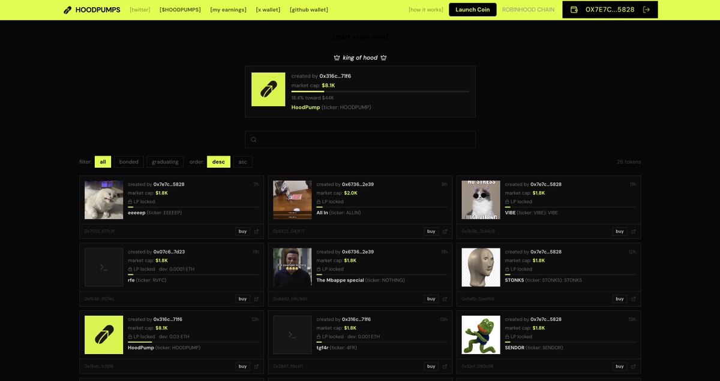The width and height of the screenshot is (720, 381).
Task: Buy The Mbappe special token
Action: pyautogui.click(x=431, y=299)
